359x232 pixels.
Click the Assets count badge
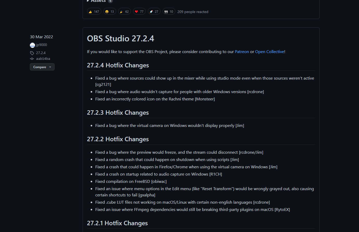[110, 1]
